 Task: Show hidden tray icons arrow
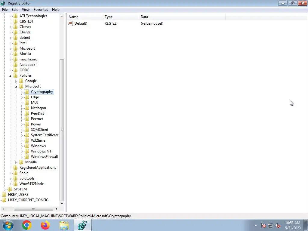coord(256,225)
